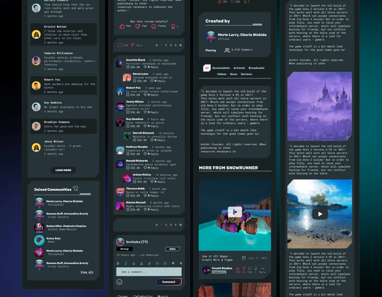Click previous-page arrow in pagination below comments

(157, 225)
